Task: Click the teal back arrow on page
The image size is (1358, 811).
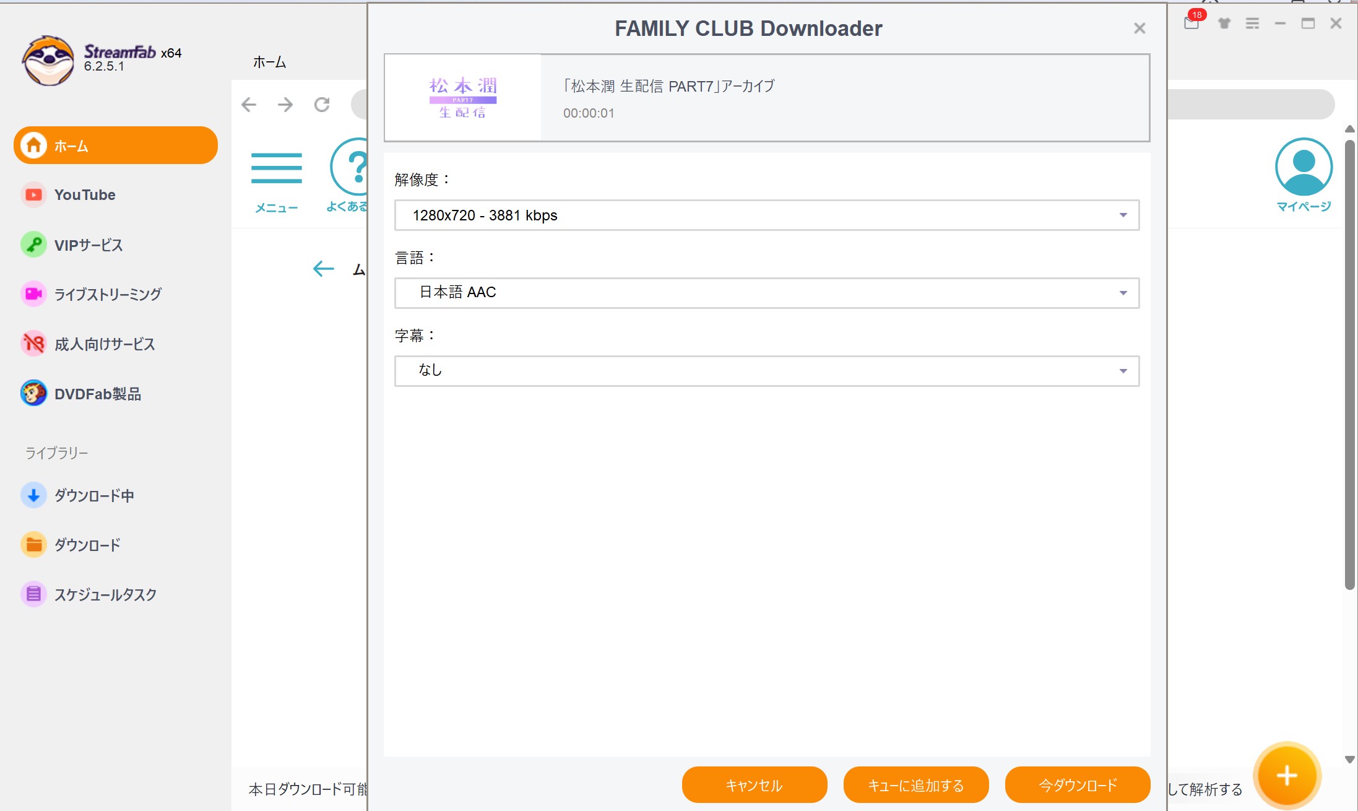Action: (324, 269)
